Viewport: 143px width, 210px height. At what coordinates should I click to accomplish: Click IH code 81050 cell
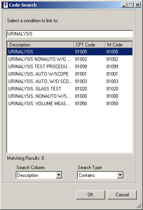[x=112, y=104]
